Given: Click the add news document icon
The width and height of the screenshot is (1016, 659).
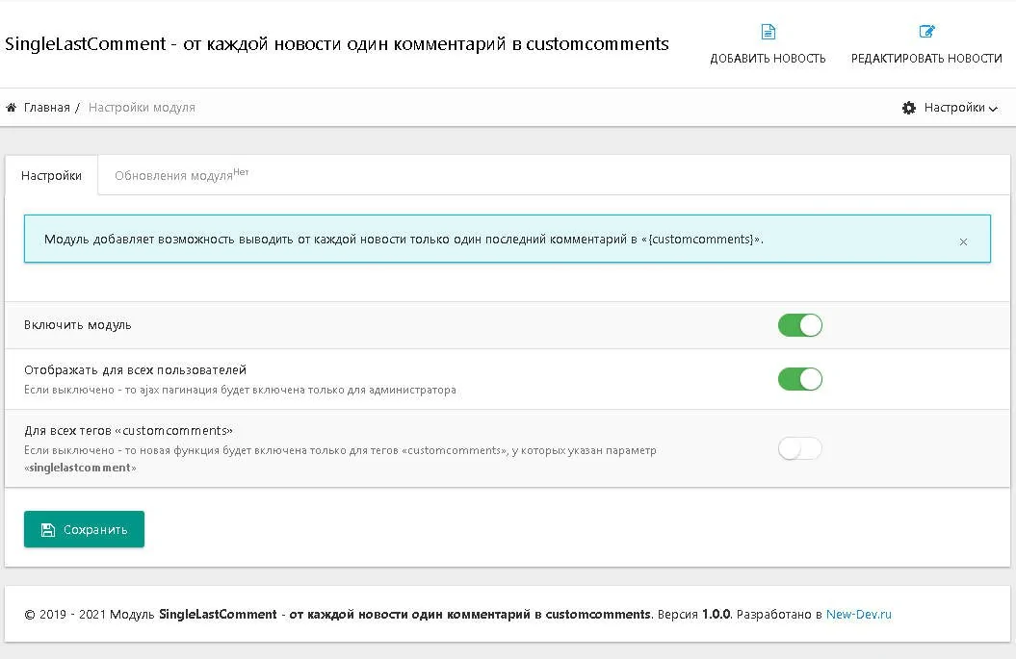Looking at the screenshot, I should click(768, 32).
